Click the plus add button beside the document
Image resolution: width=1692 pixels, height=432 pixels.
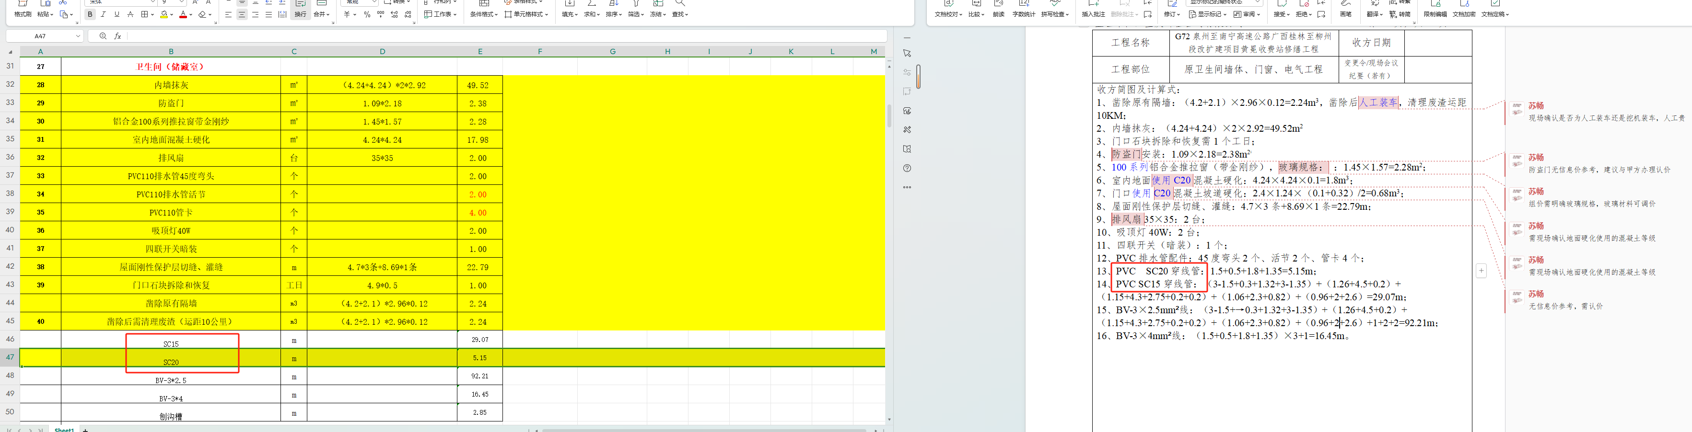pyautogui.click(x=1481, y=271)
